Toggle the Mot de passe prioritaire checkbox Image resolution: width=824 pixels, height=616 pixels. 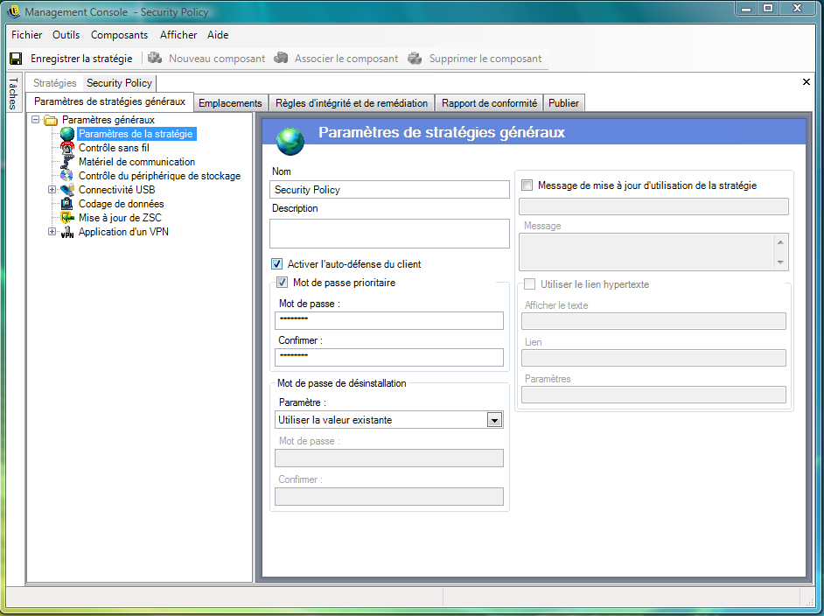(x=283, y=283)
